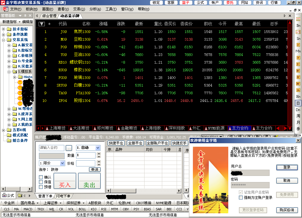Select the daily (日) period button
Image resolution: width=302 pixels, height=218 pixels.
pos(298,103)
